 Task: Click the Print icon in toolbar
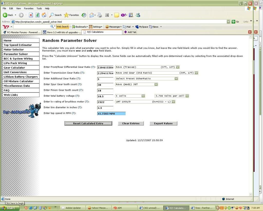click(x=100, y=15)
